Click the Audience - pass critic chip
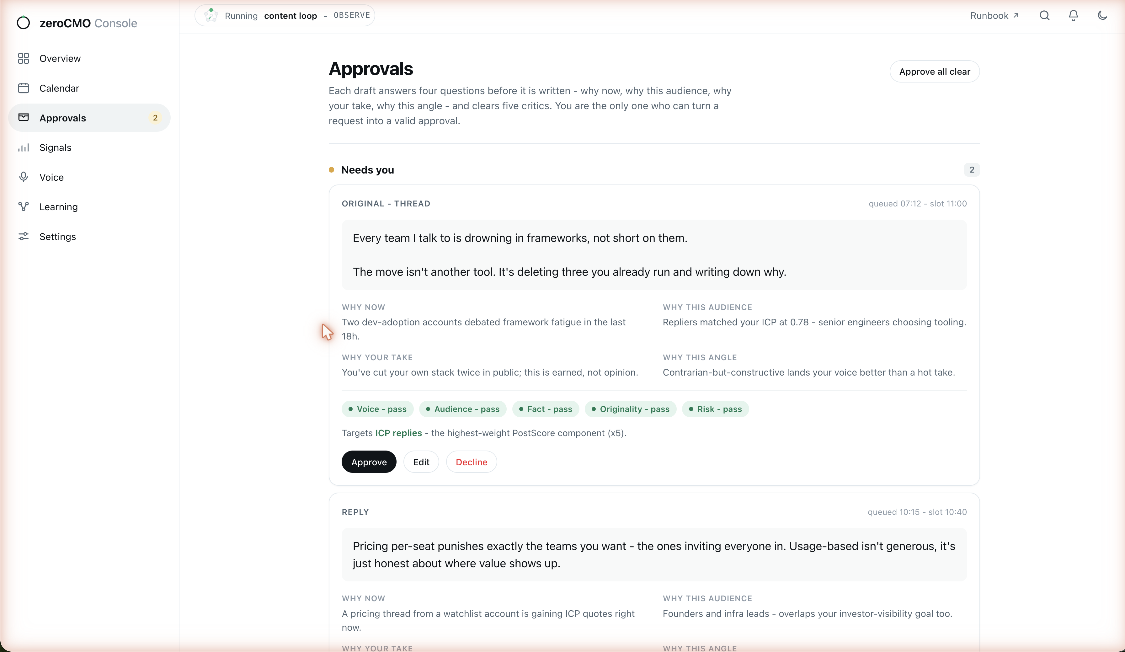 click(x=462, y=409)
